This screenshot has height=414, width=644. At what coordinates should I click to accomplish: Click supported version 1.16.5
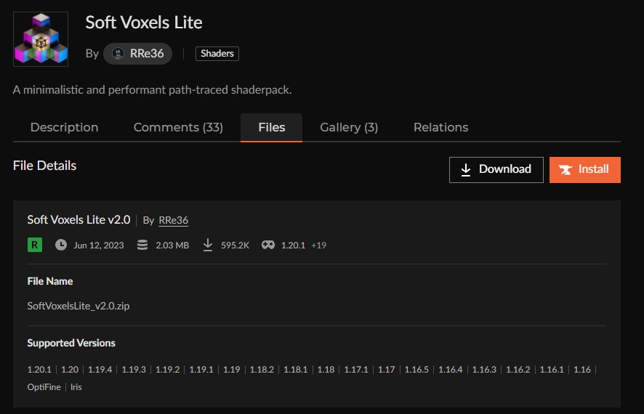pyautogui.click(x=416, y=370)
